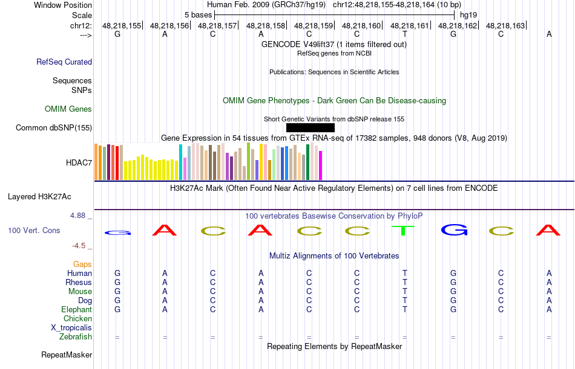Viewport: 575px width, 369px height.
Task: Click the OMIM Gene Phenotypes title
Action: (334, 101)
